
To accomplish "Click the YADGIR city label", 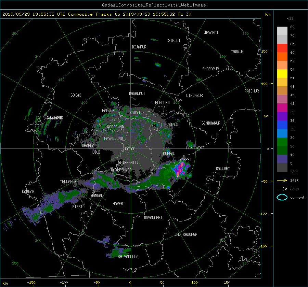I will point(237,52).
